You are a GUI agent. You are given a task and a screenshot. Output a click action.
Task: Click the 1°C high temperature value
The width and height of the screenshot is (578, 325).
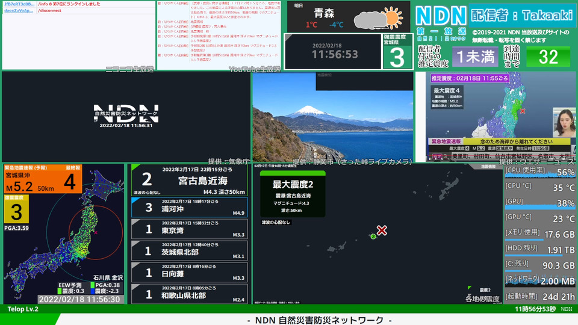(x=311, y=25)
